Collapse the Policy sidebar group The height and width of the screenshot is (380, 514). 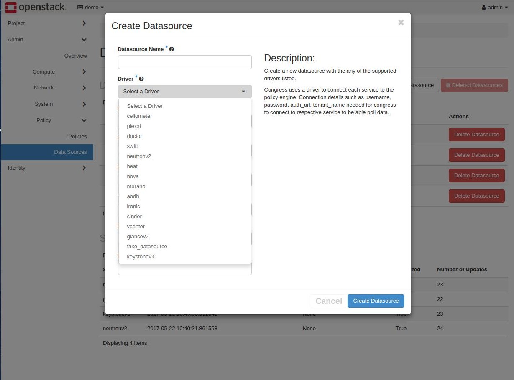tap(47, 120)
